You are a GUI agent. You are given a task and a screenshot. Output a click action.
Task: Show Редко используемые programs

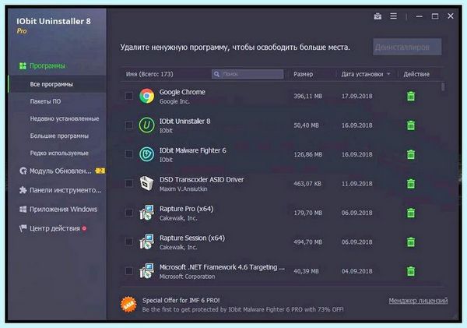click(59, 153)
